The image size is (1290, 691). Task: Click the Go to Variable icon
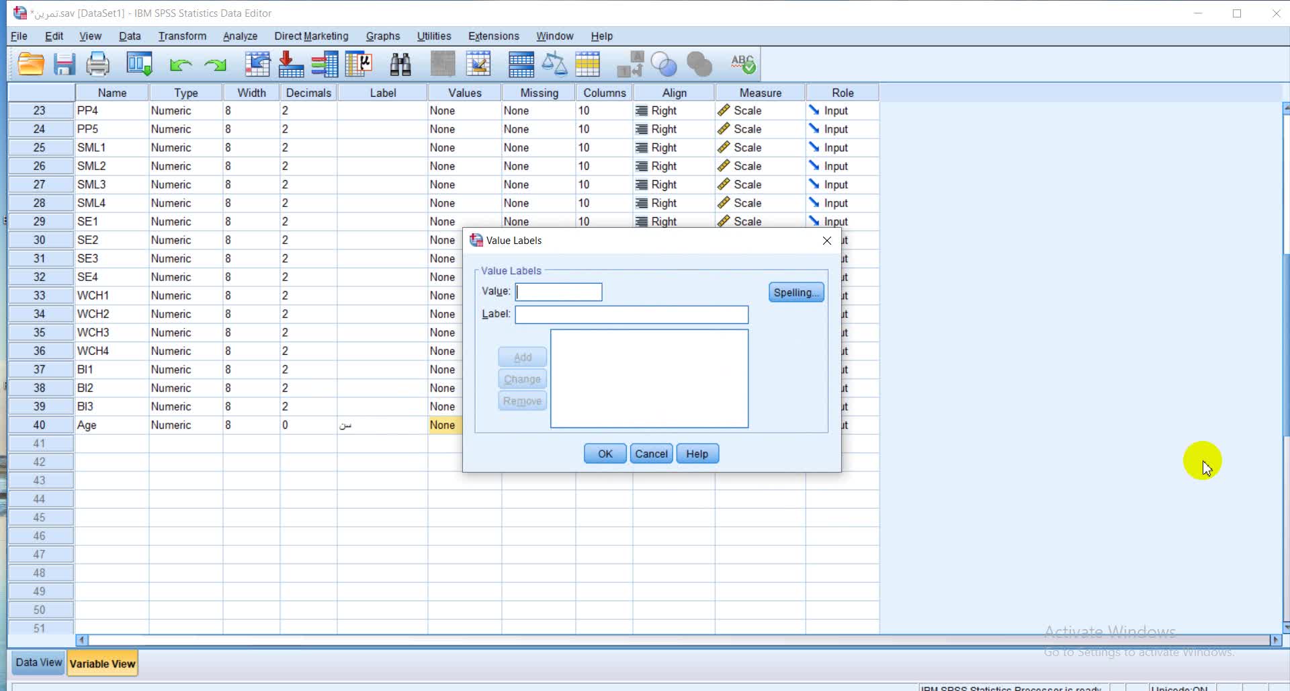[291, 65]
